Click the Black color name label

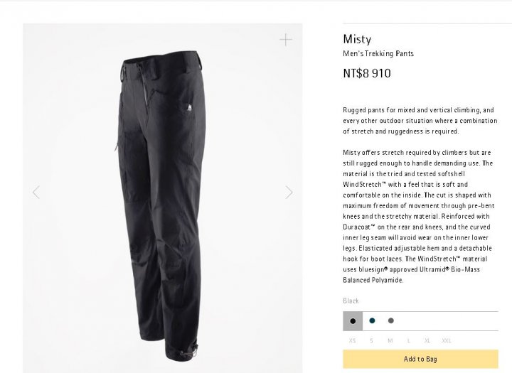pos(351,301)
